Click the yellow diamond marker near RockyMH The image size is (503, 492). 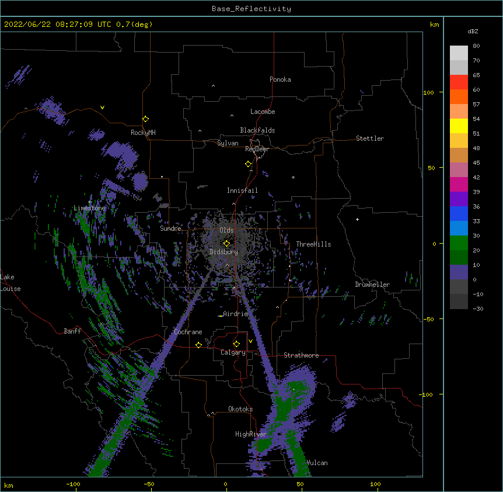(146, 119)
